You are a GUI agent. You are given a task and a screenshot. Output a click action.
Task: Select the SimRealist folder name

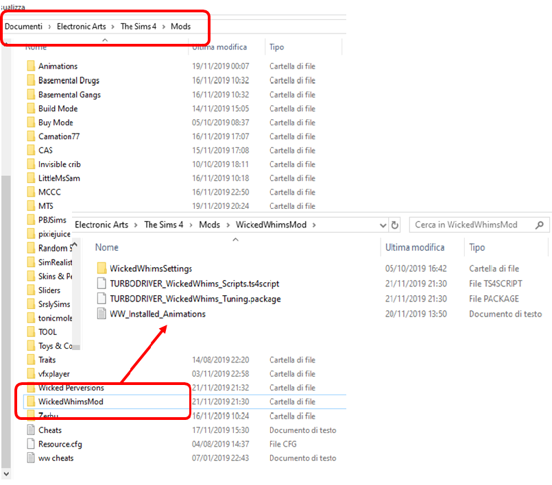coord(56,262)
